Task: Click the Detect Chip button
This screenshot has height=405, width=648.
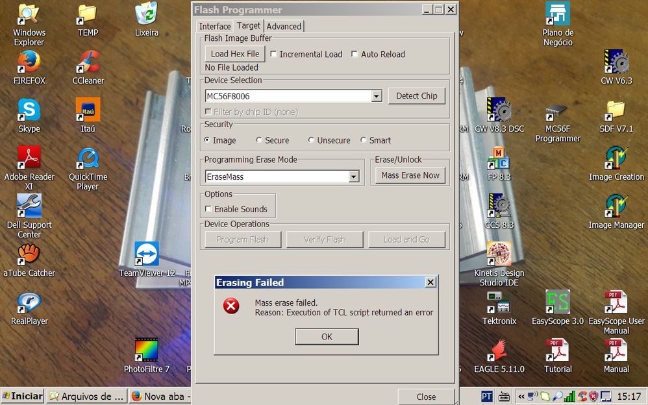Action: 417,96
